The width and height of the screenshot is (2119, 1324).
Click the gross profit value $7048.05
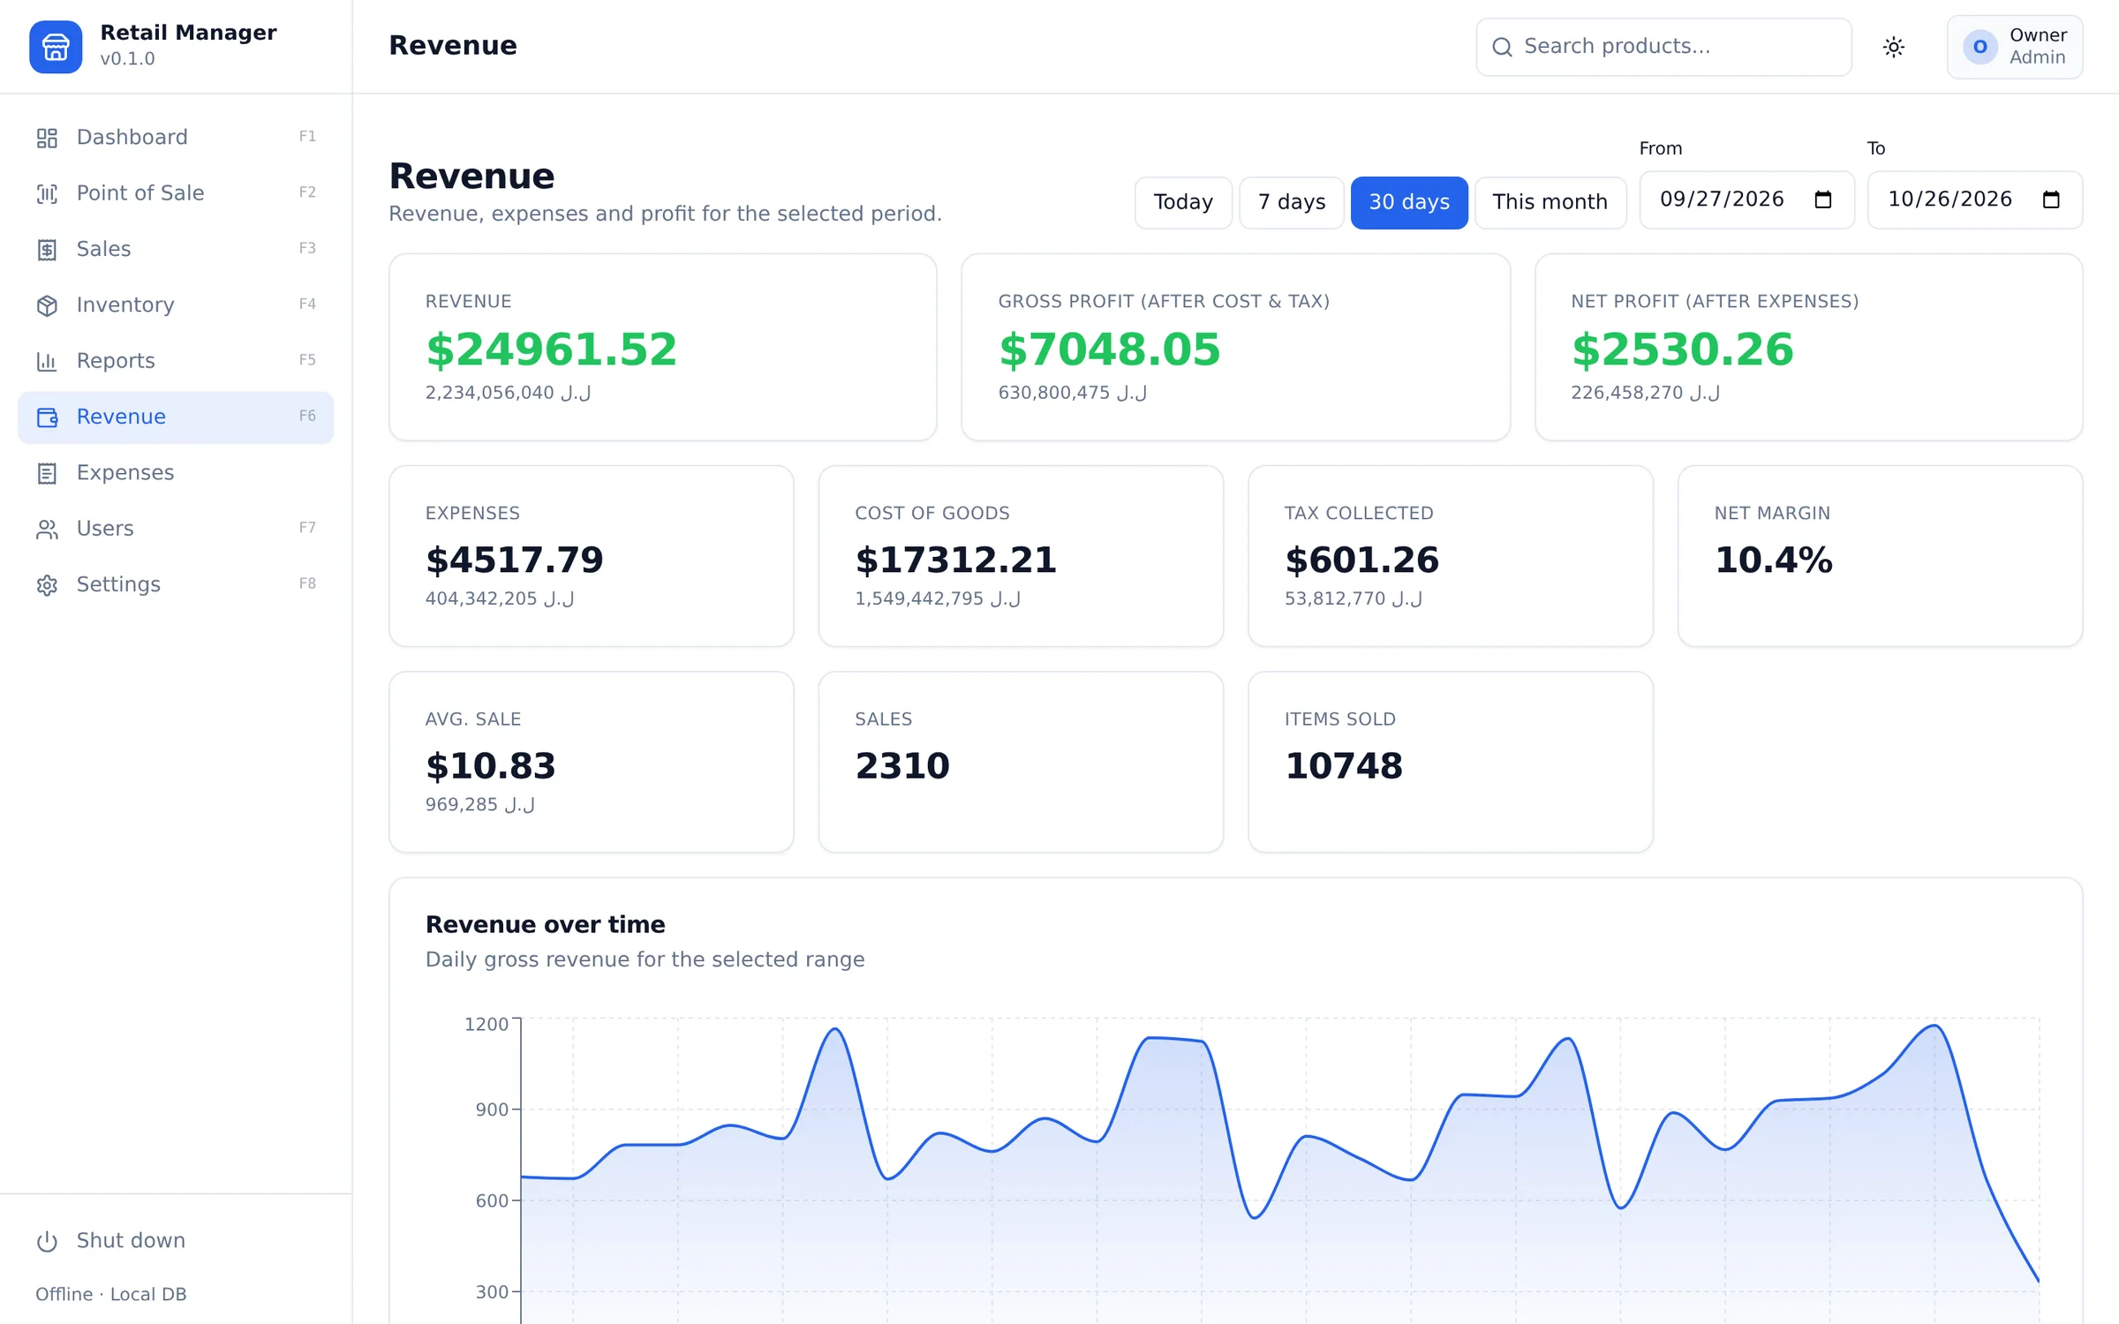point(1109,350)
